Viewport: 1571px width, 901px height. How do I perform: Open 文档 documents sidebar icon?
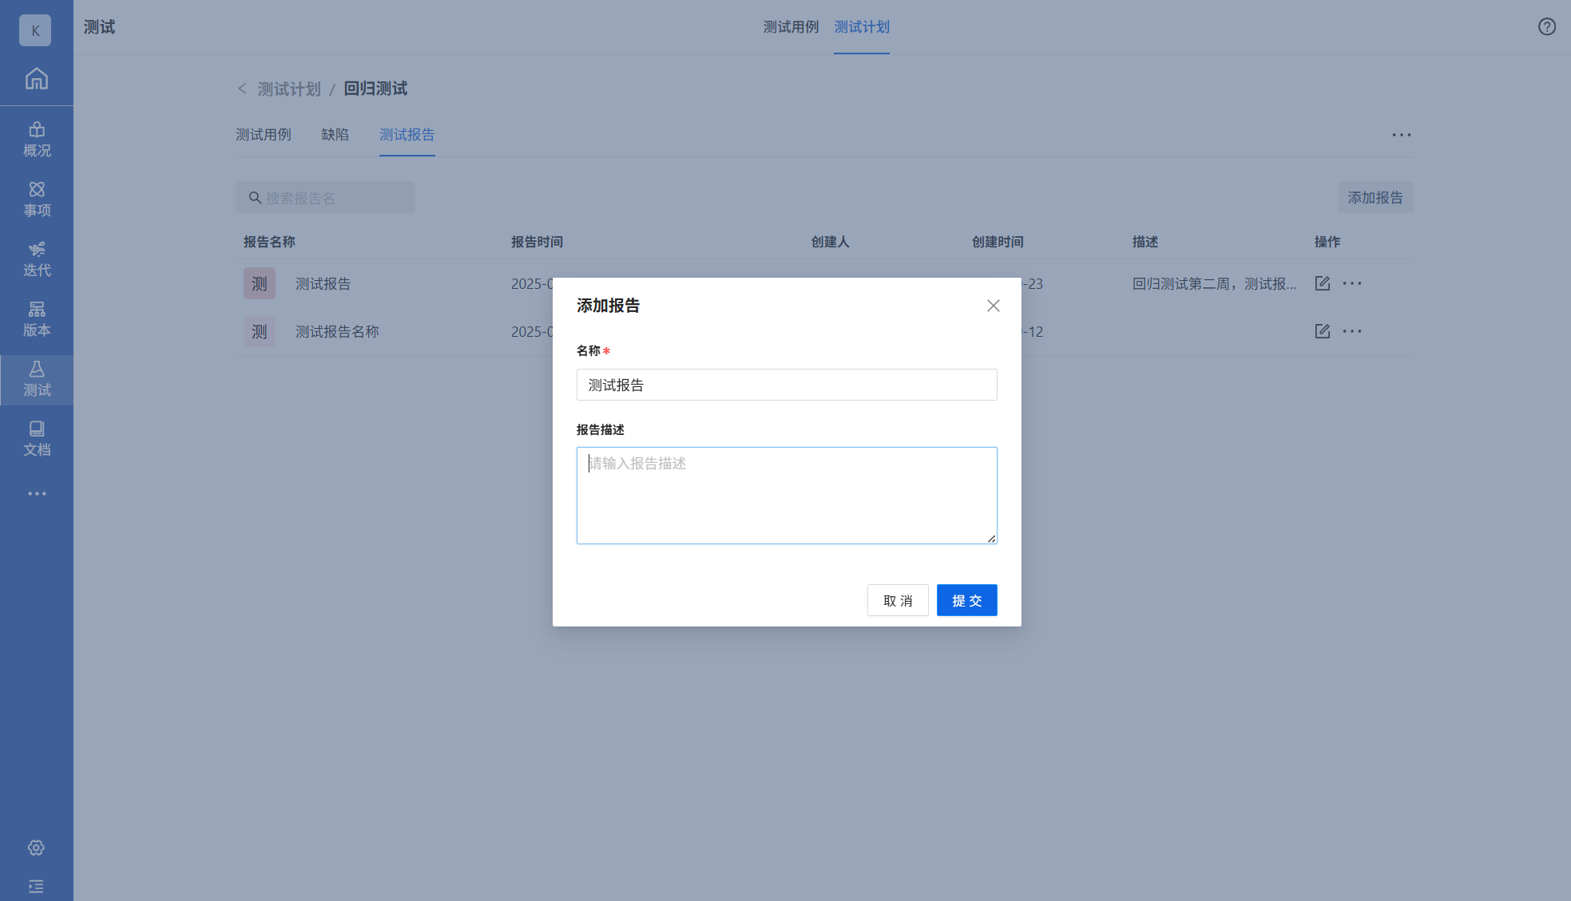[x=36, y=438]
